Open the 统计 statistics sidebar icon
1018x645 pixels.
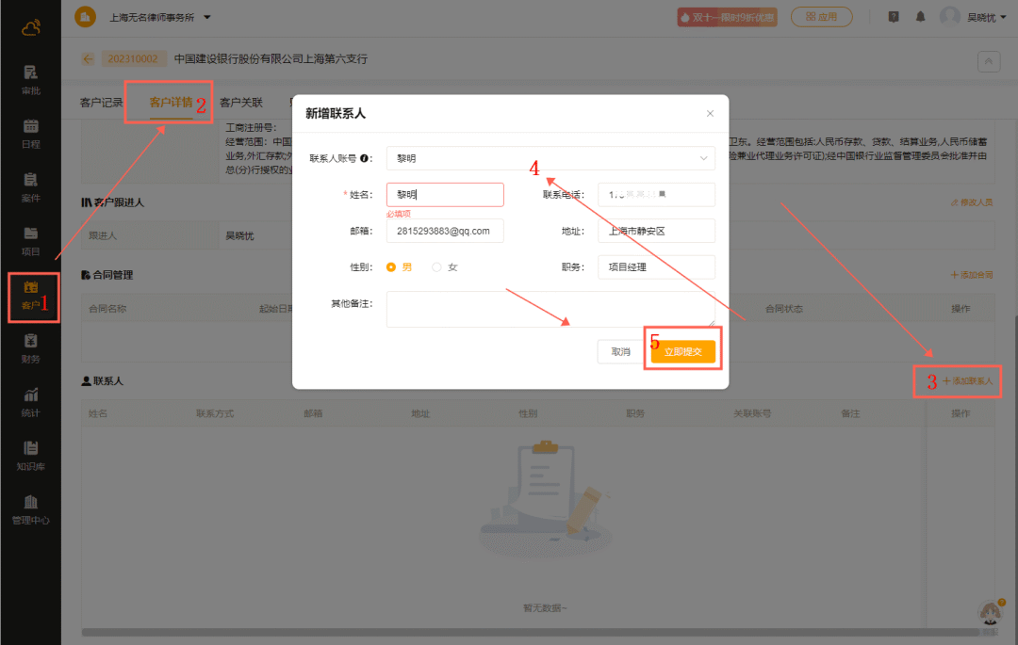[x=30, y=401]
